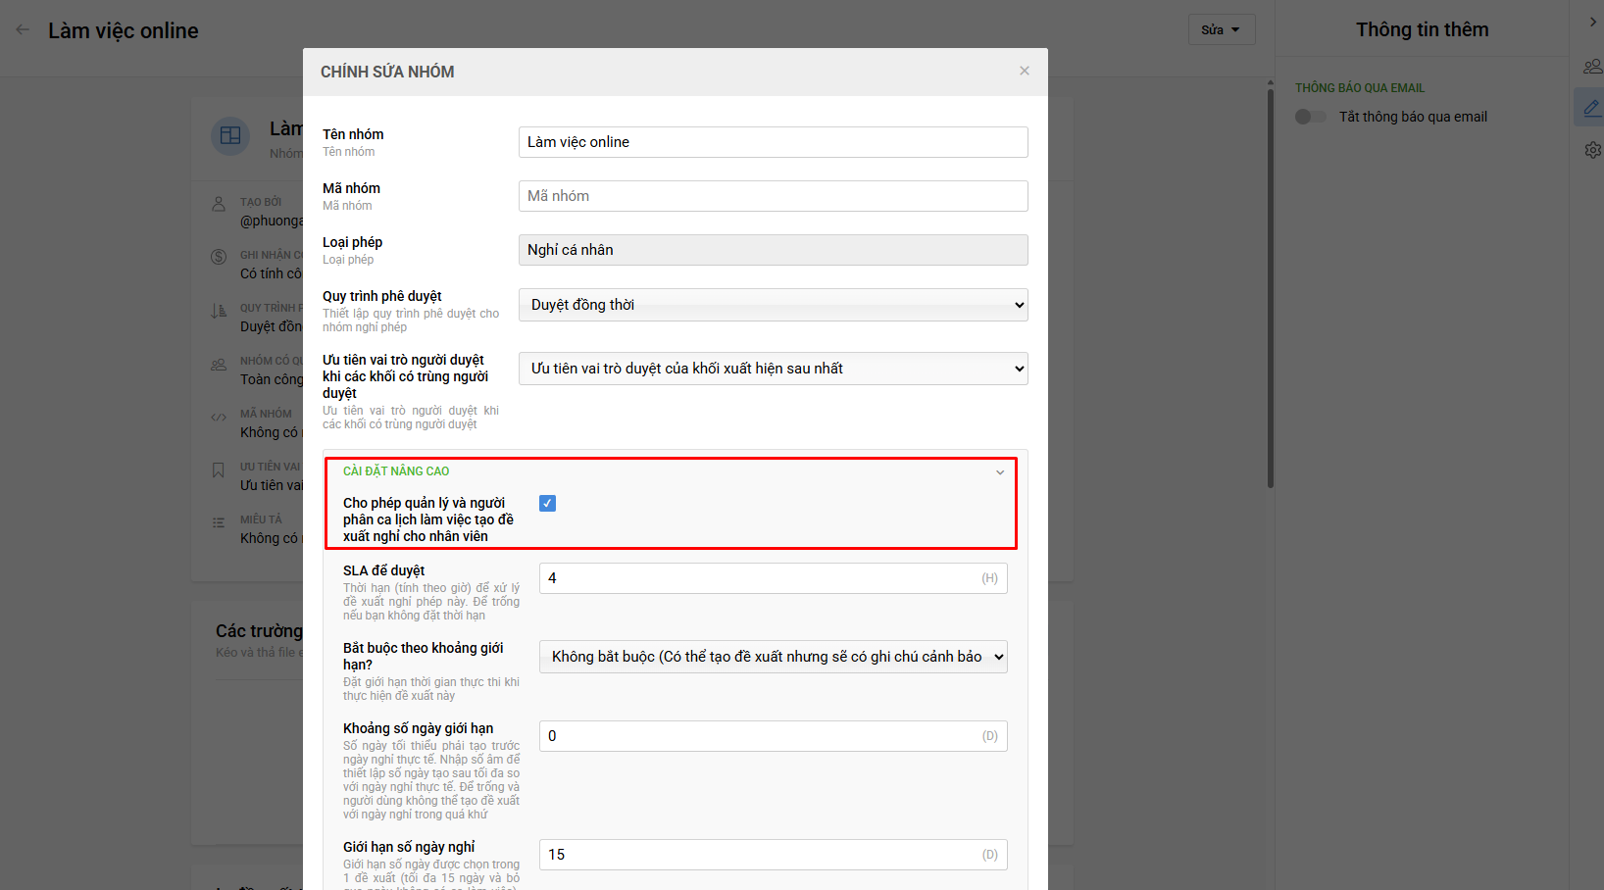Click the Giới hạn số ngày nghỉ field
Viewport: 1604px width, 890px height.
773,855
